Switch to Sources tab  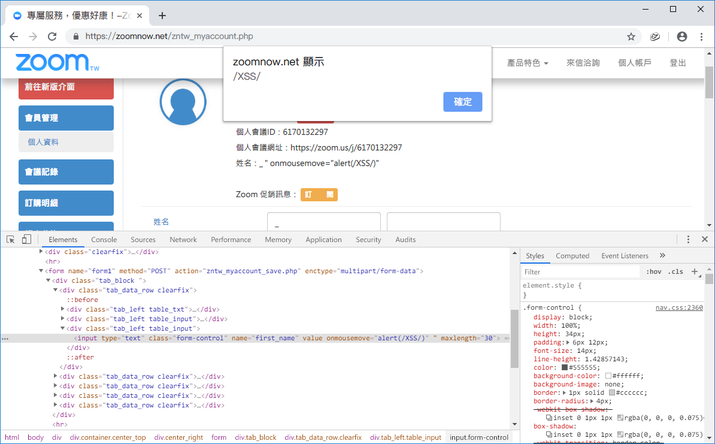tap(143, 240)
